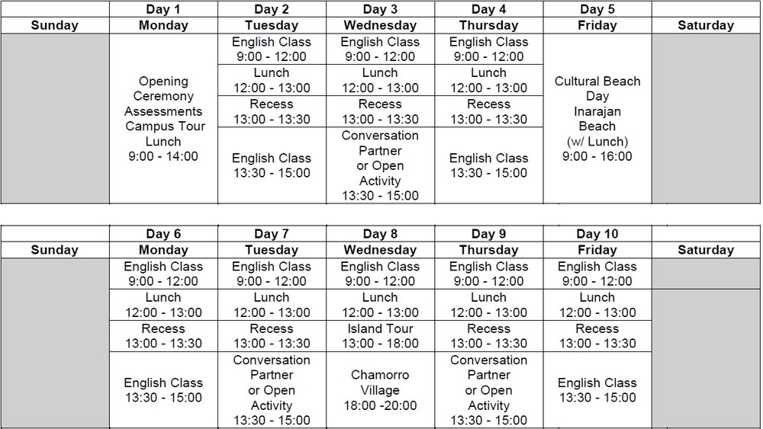This screenshot has height=429, width=763.
Task: Click the Saturday header in top table
Action: (x=706, y=25)
